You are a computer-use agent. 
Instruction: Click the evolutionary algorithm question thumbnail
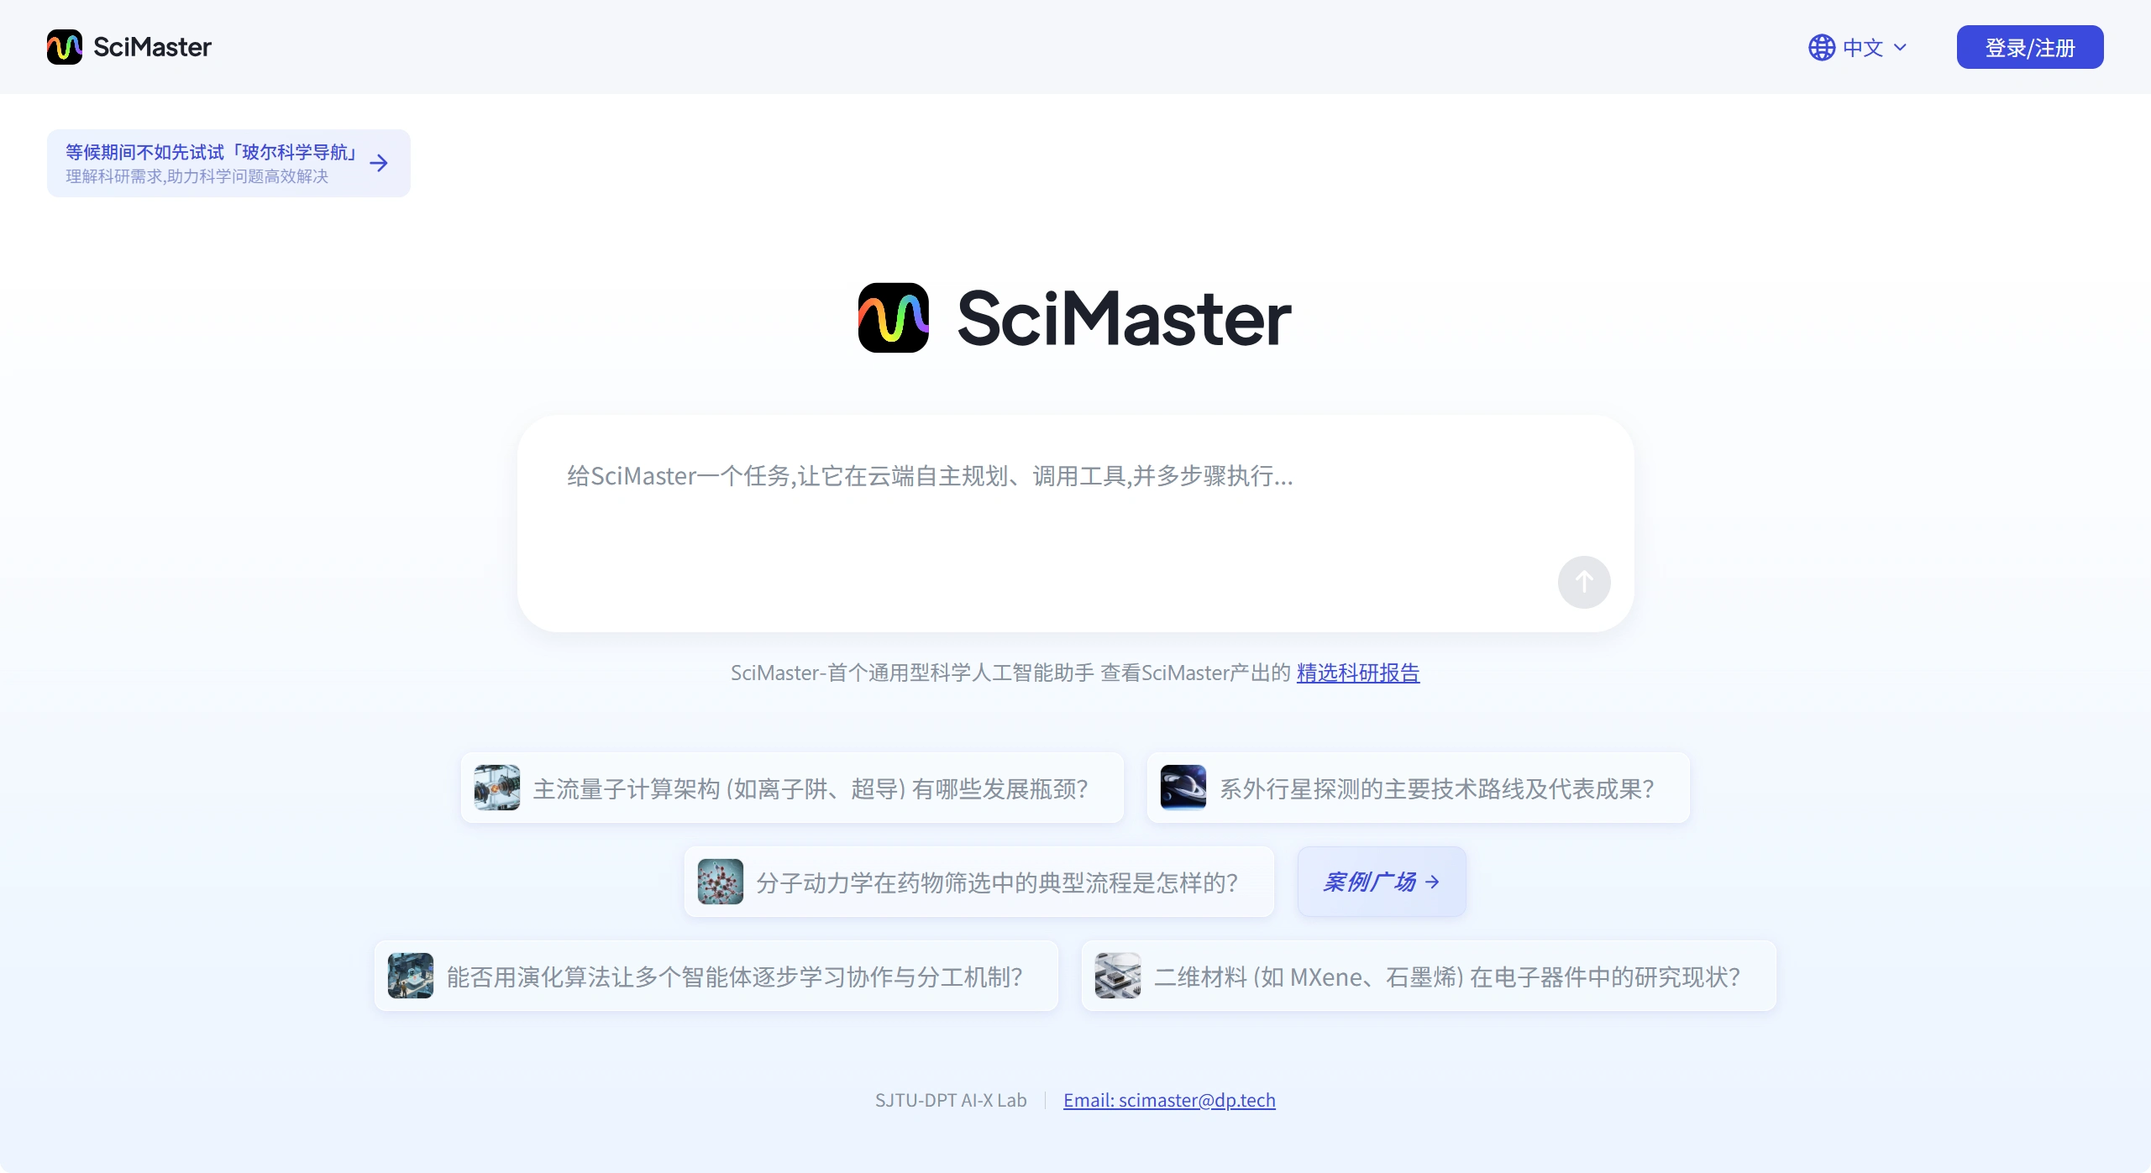coord(410,976)
